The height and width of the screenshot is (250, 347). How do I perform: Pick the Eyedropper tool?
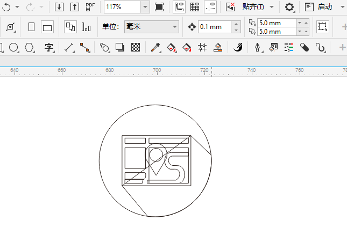coord(155,48)
